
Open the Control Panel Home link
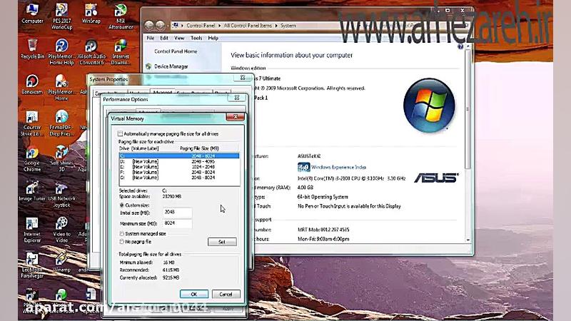pos(176,51)
